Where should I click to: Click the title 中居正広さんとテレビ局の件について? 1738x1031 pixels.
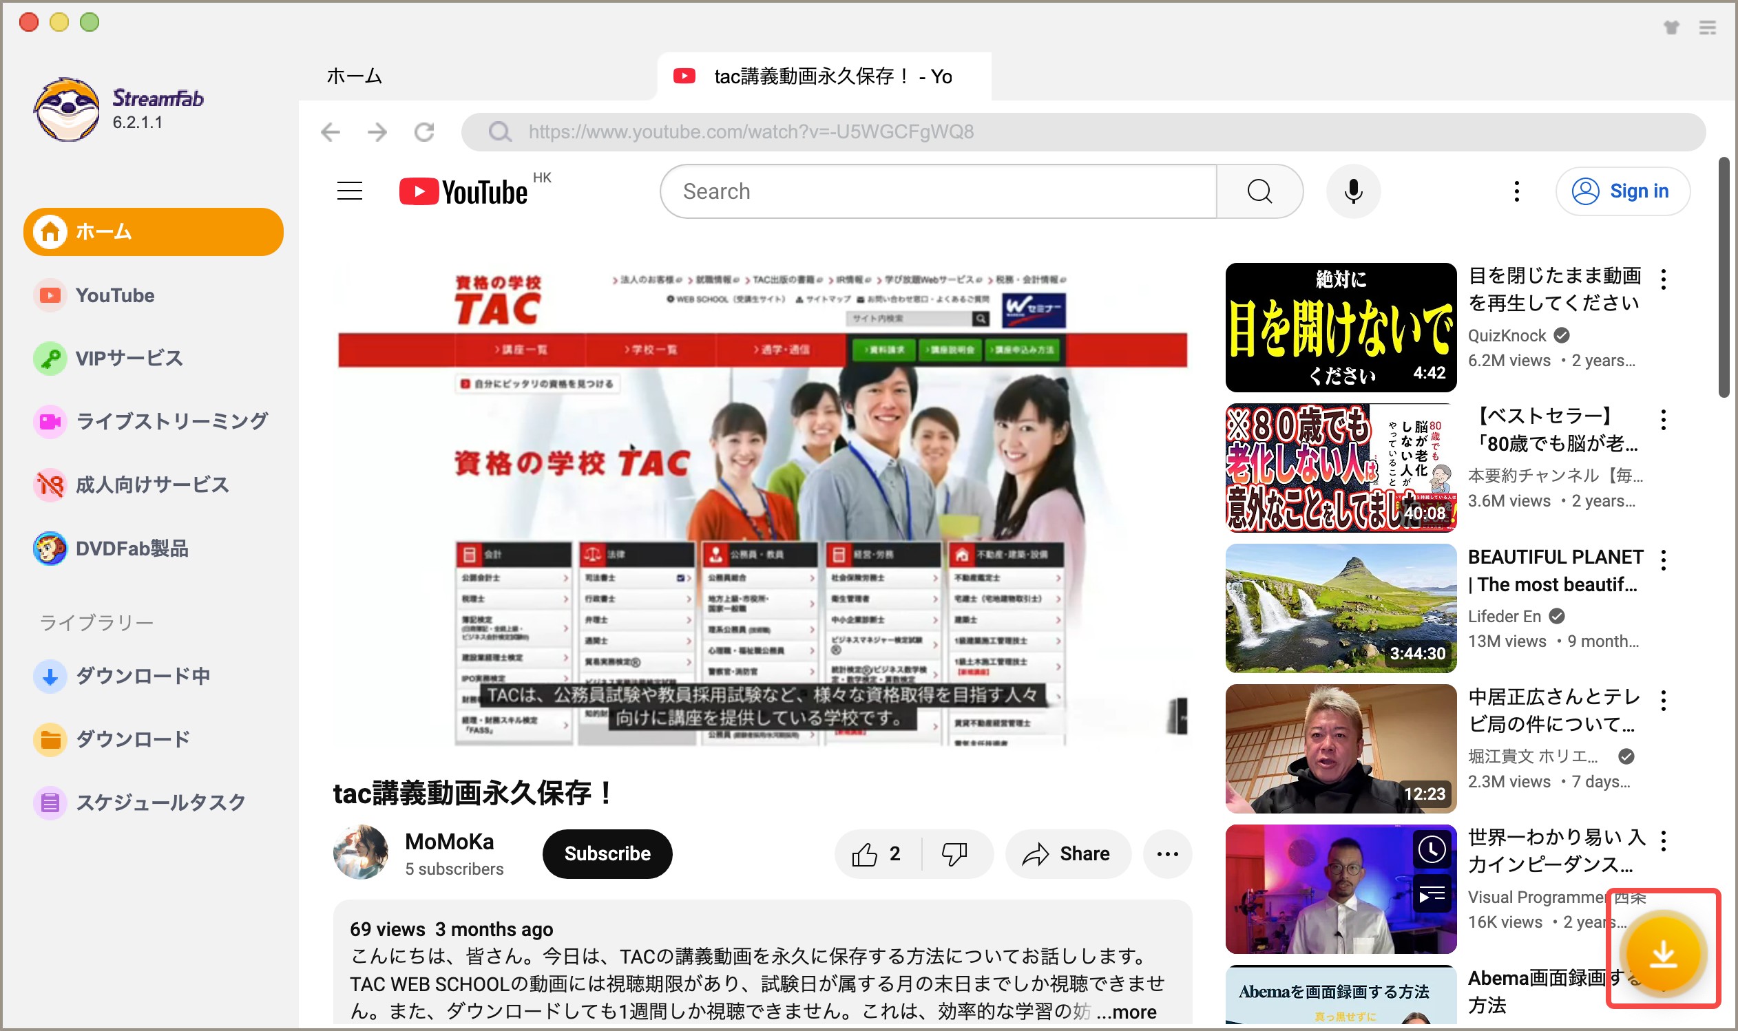click(x=1553, y=710)
